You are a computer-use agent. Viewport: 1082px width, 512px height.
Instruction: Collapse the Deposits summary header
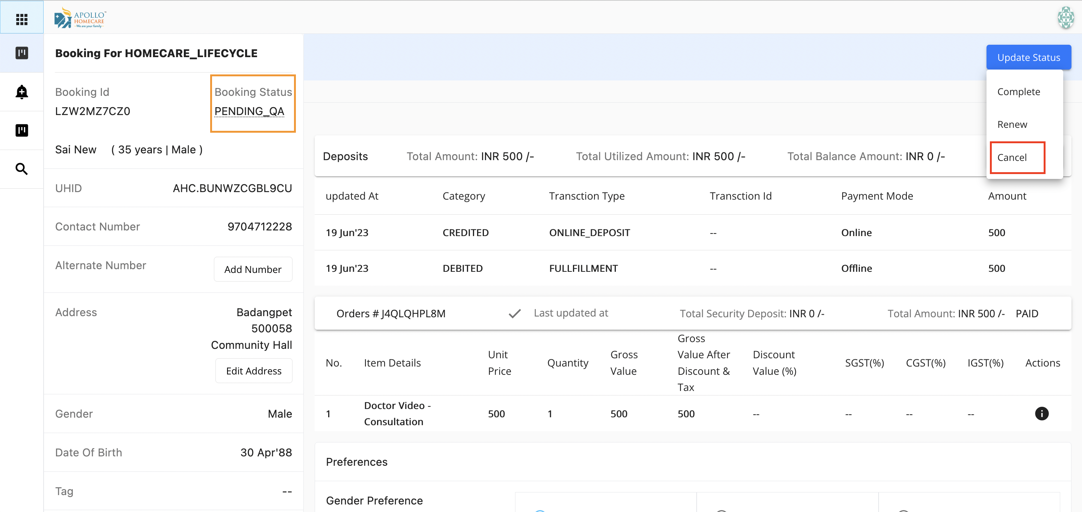tap(345, 156)
